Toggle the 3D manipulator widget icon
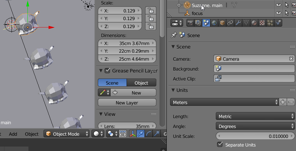Viewport: 296px width, 151px height. (133, 134)
